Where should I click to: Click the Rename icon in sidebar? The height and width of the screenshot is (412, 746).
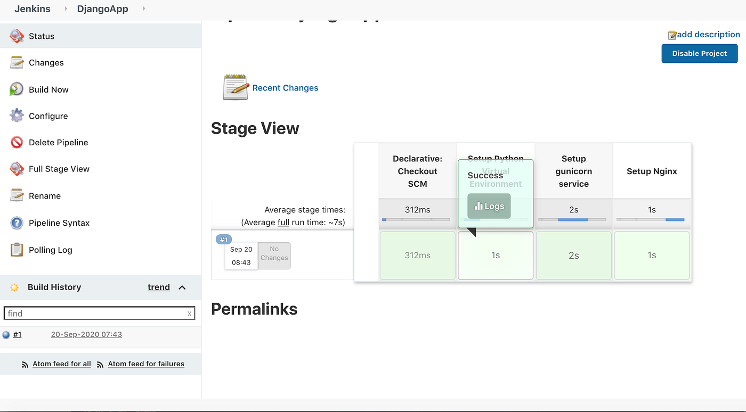16,195
